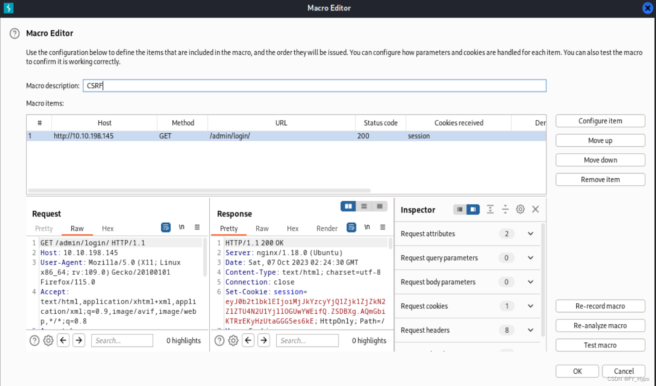
Task: Confirm with OK button
Action: pyautogui.click(x=577, y=371)
